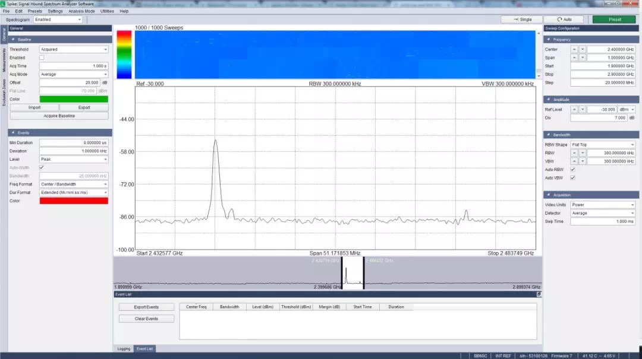
Task: Uncheck the Auto RBW checkbox
Action: (572, 169)
